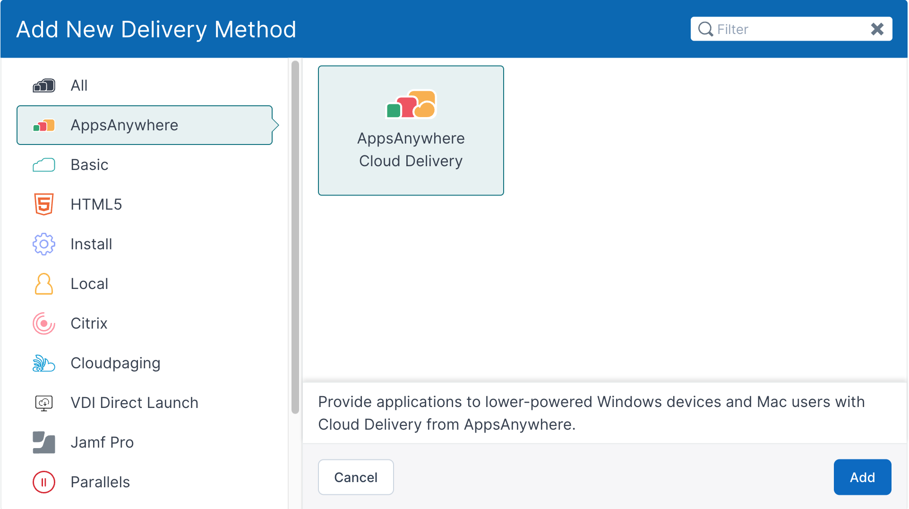Select the AppsAnywhere Cloud Delivery card
Image resolution: width=909 pixels, height=509 pixels.
(x=411, y=130)
